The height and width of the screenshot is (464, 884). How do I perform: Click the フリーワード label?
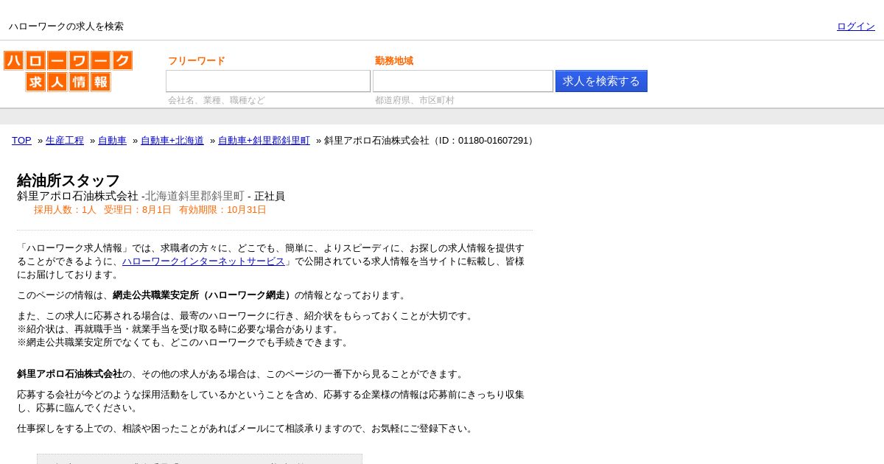click(x=197, y=61)
